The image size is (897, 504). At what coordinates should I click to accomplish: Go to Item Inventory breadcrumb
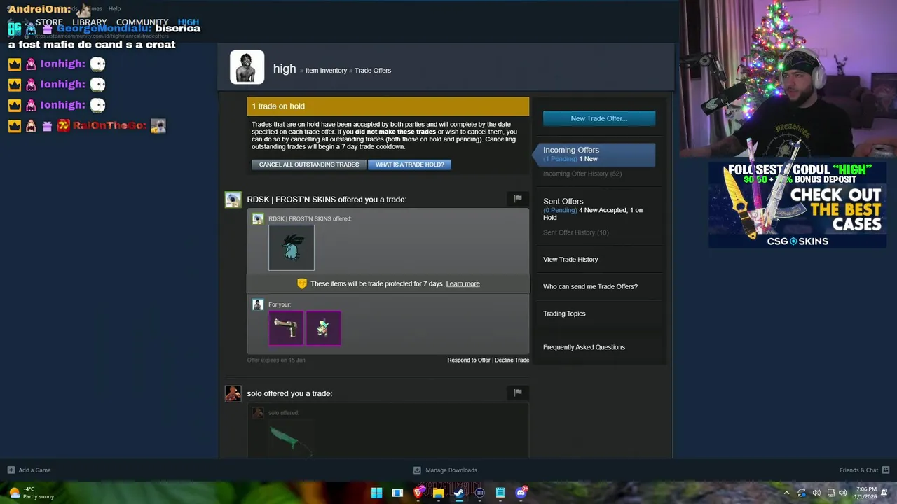point(326,71)
